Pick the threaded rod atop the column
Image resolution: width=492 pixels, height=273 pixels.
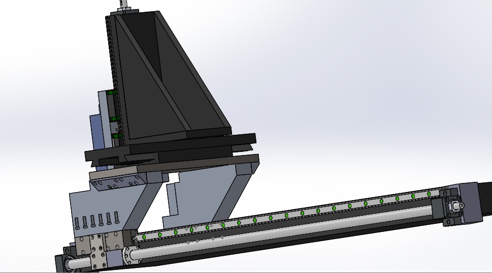coord(123,5)
